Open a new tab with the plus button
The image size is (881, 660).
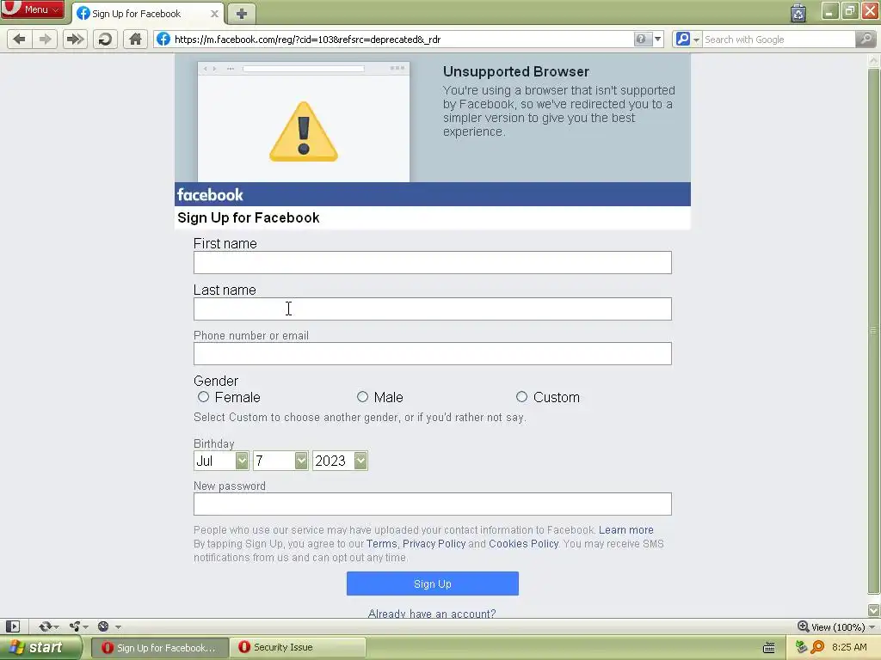coord(242,14)
